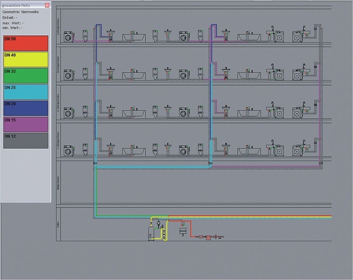Select the circular pump symbol above the heater
This screenshot has height=280, width=353.
158,224
